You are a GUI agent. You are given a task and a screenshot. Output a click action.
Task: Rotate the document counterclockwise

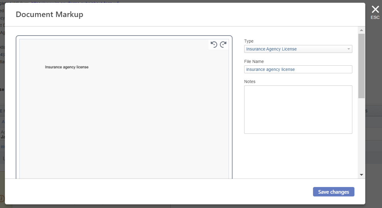pos(214,45)
